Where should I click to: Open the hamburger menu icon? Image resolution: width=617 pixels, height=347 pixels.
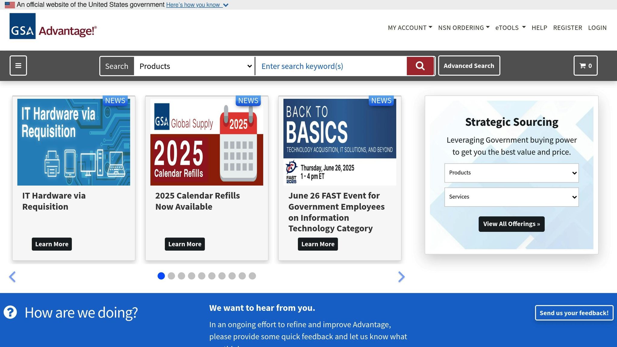coord(18,66)
